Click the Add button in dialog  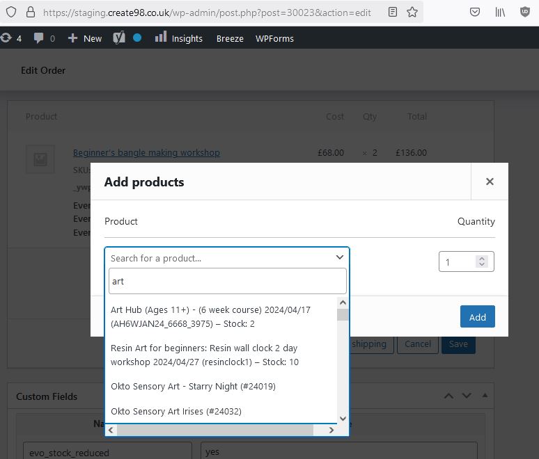click(x=478, y=316)
